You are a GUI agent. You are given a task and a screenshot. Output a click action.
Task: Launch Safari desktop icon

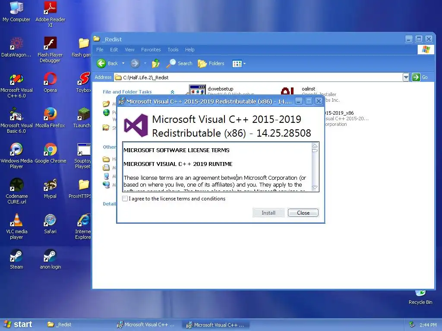coord(50,224)
